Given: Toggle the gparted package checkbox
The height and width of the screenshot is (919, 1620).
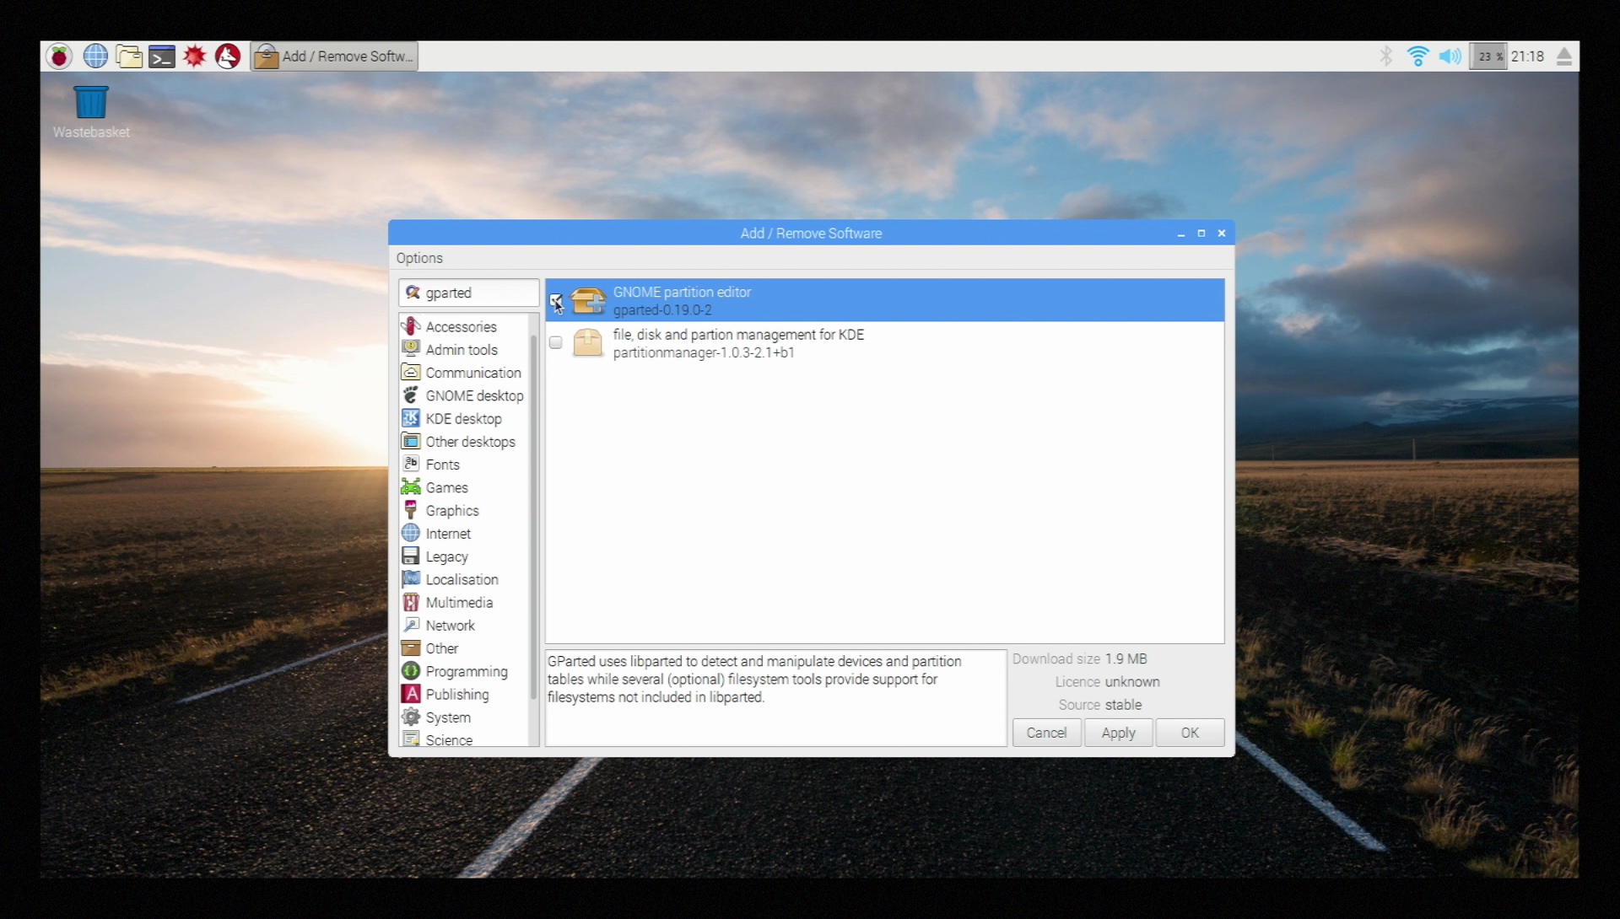Looking at the screenshot, I should pyautogui.click(x=556, y=300).
